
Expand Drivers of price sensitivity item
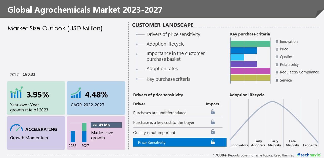173,34
